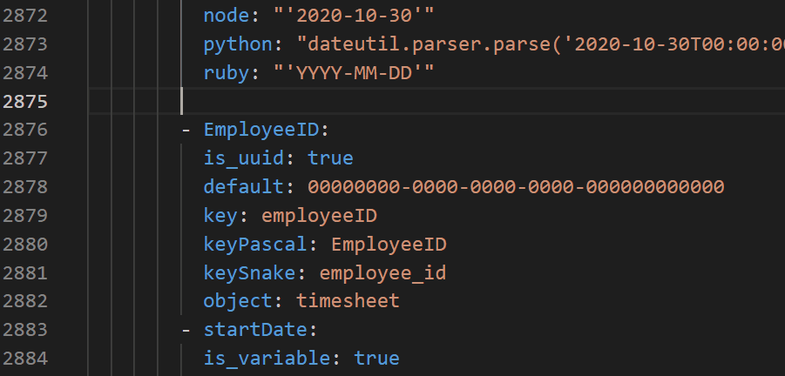Viewport: 785px width, 376px height.
Task: Click the default UUID zeros value
Action: tap(516, 187)
